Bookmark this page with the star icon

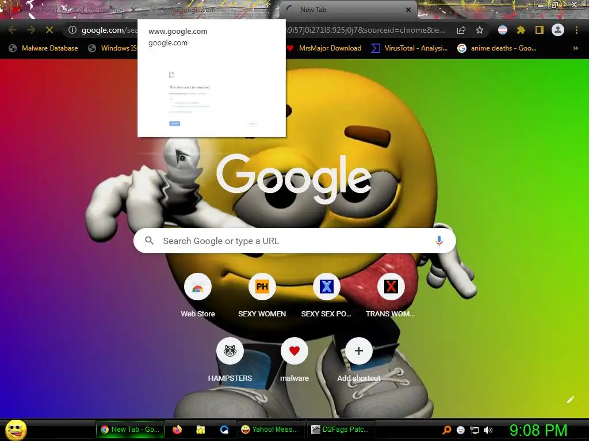pos(480,30)
